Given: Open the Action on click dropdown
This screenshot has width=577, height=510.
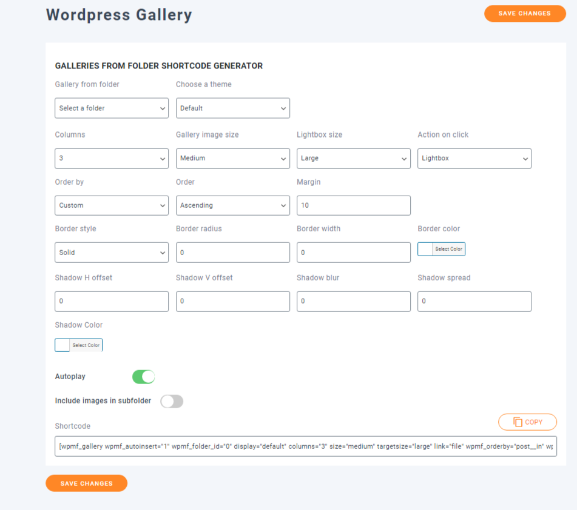Looking at the screenshot, I should 474,158.
